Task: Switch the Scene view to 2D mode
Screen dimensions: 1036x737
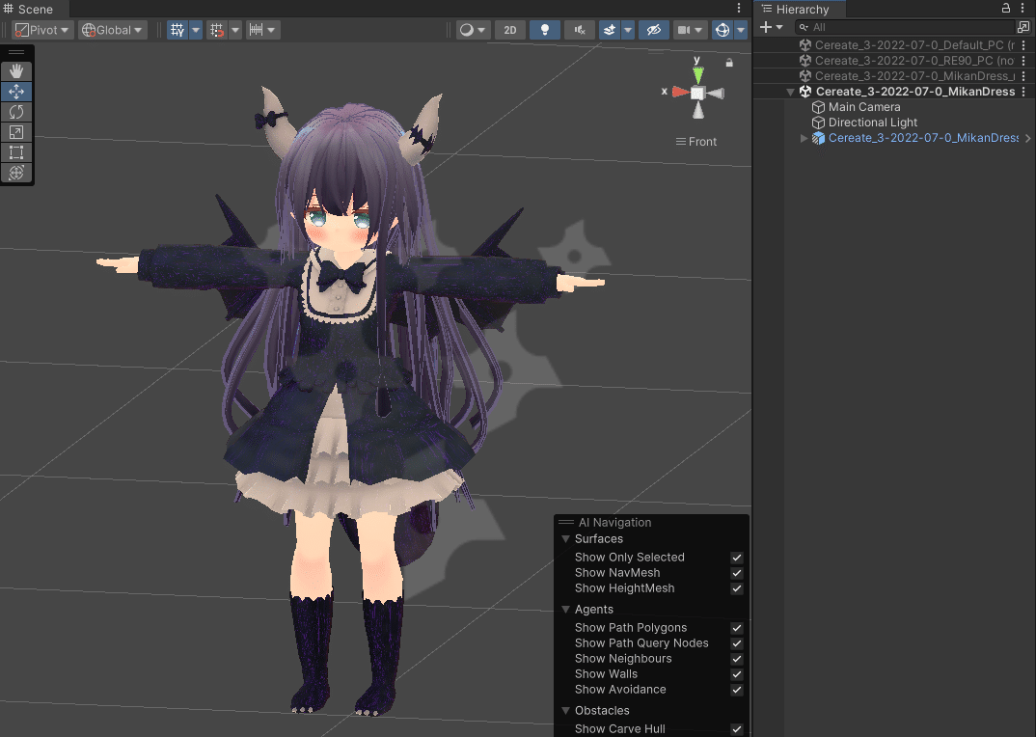Action: [509, 30]
